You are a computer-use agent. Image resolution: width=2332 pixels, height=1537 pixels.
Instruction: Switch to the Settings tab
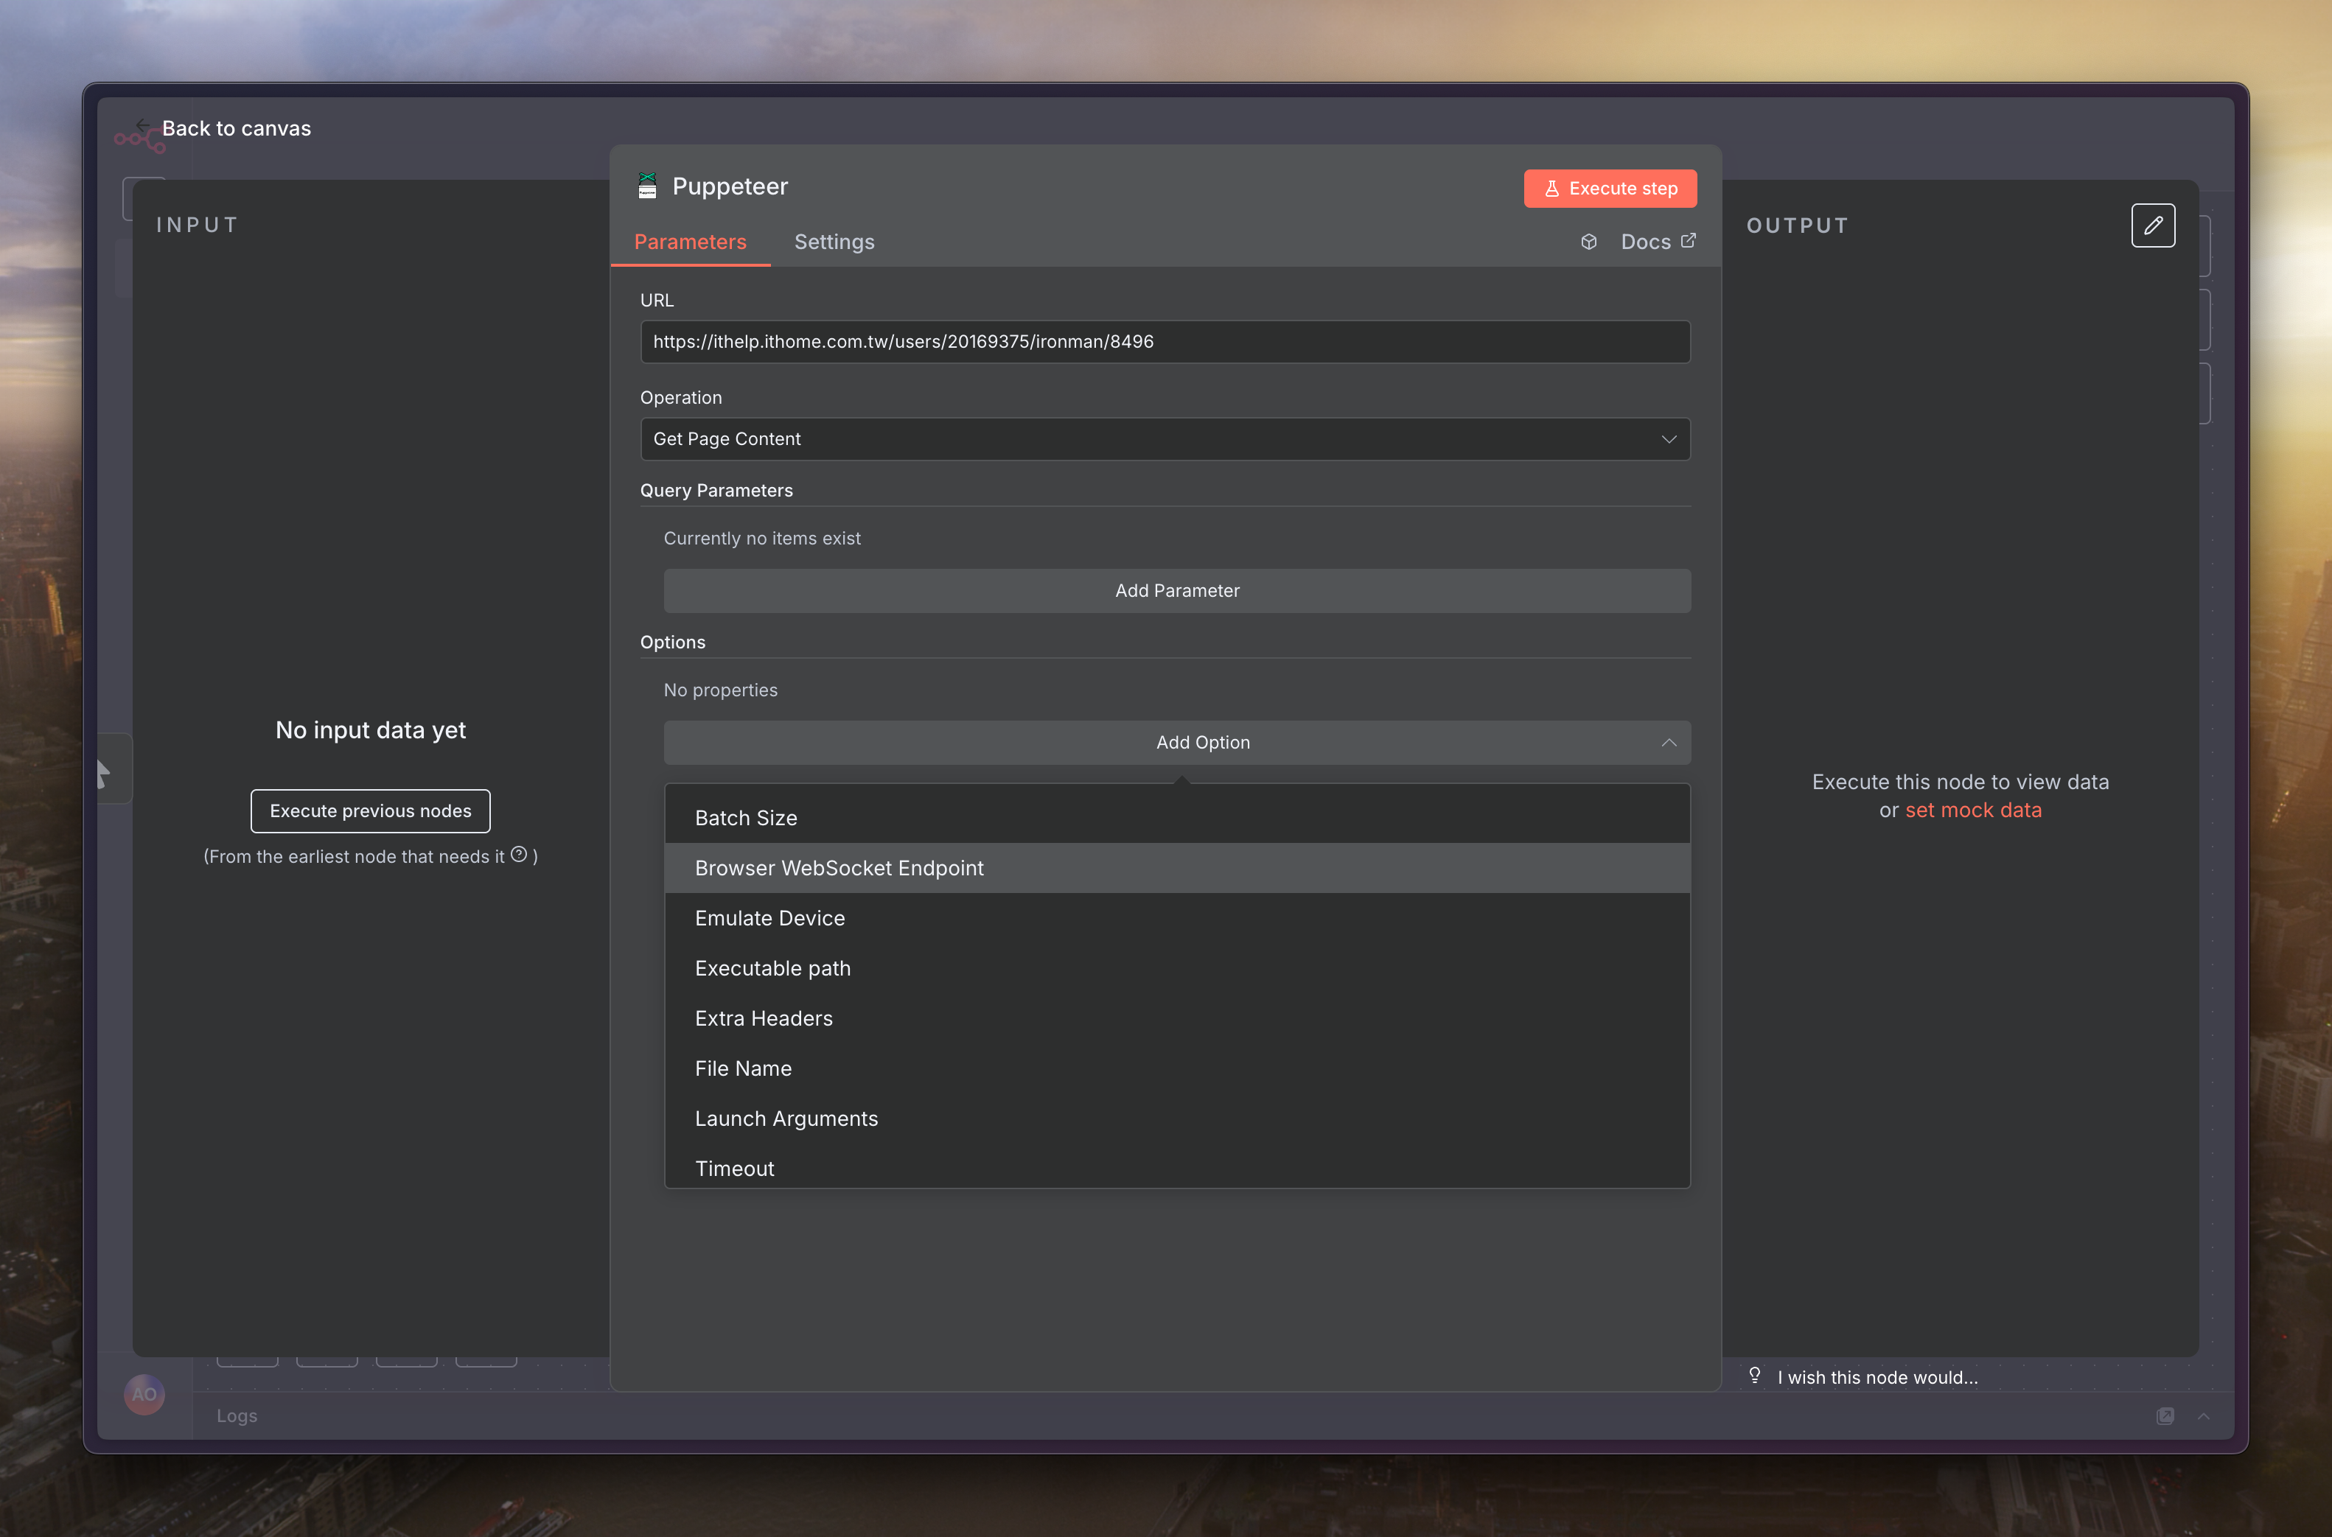pyautogui.click(x=834, y=242)
